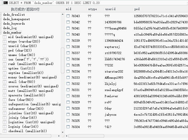Click row icon for mid 76324
Screen dimensions: 188x140
pyautogui.click(x=68, y=127)
